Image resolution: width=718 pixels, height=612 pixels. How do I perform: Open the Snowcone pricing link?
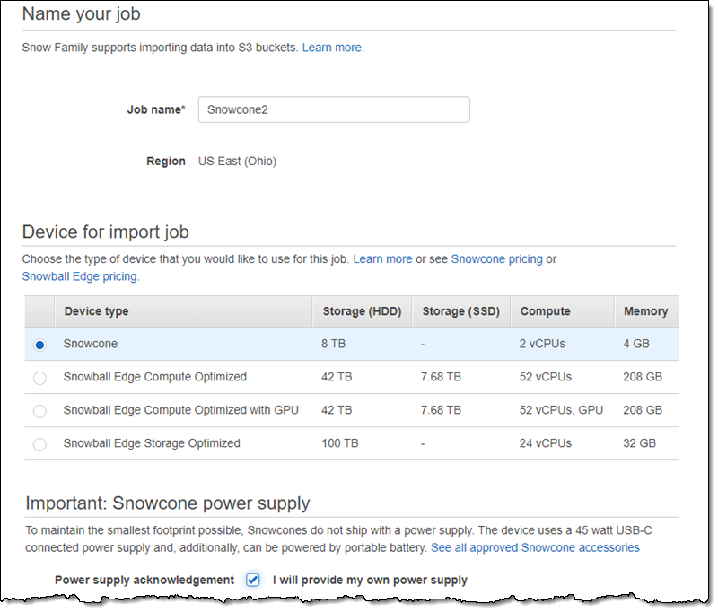(x=496, y=258)
